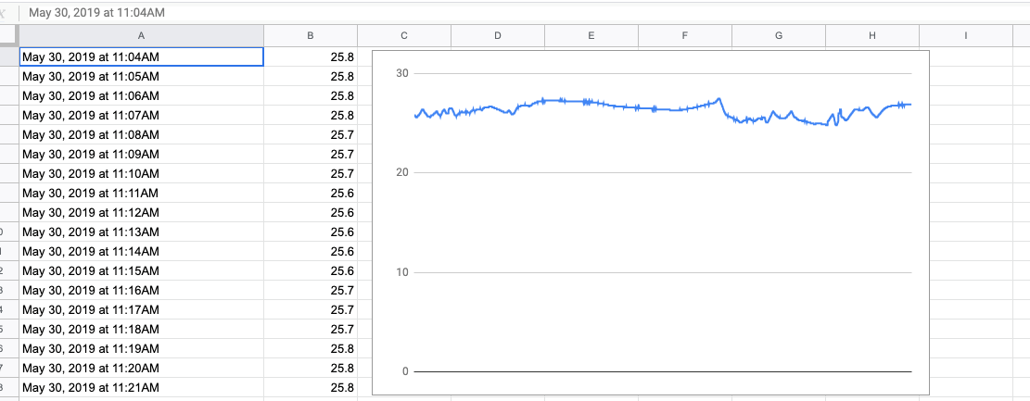Click the chart's 20 axis label

pos(402,172)
